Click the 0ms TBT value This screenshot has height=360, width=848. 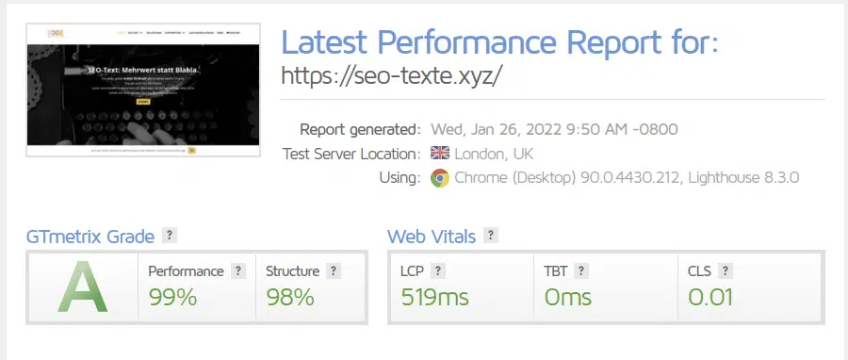pyautogui.click(x=568, y=297)
